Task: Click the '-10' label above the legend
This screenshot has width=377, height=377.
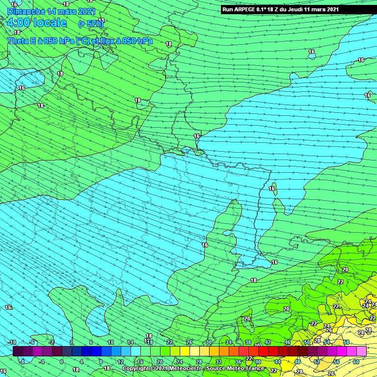Action: pos(12,342)
